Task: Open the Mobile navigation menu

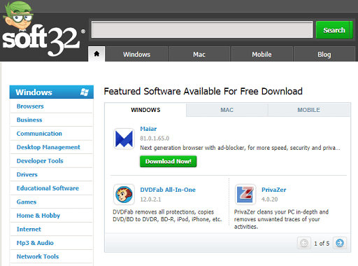Action: (262, 54)
